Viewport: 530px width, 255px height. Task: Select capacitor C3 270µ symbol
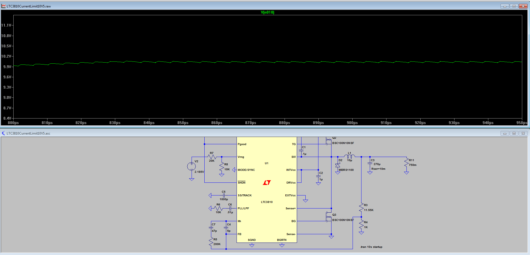point(370,163)
